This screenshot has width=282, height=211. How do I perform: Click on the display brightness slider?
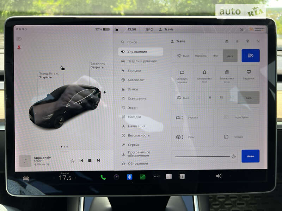(x=203, y=156)
